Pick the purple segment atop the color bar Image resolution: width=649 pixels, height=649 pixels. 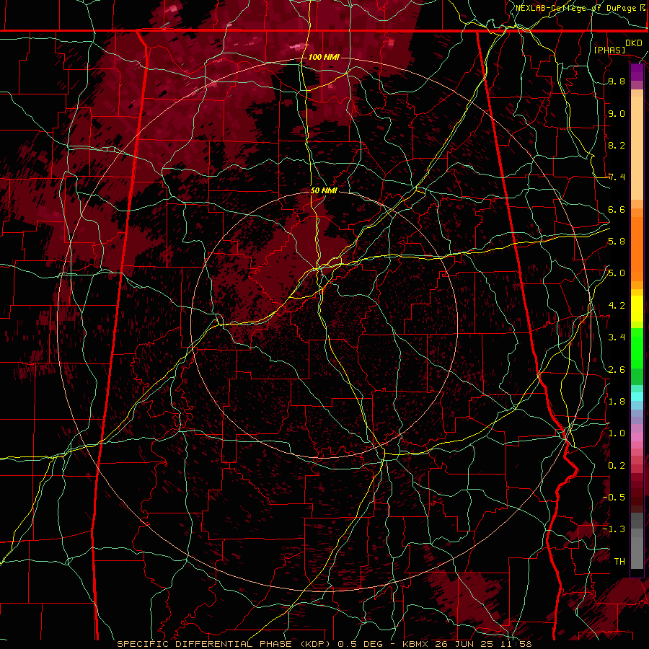pos(637,72)
